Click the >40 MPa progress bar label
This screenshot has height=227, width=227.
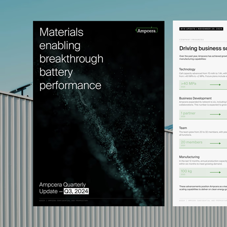[x=189, y=83]
